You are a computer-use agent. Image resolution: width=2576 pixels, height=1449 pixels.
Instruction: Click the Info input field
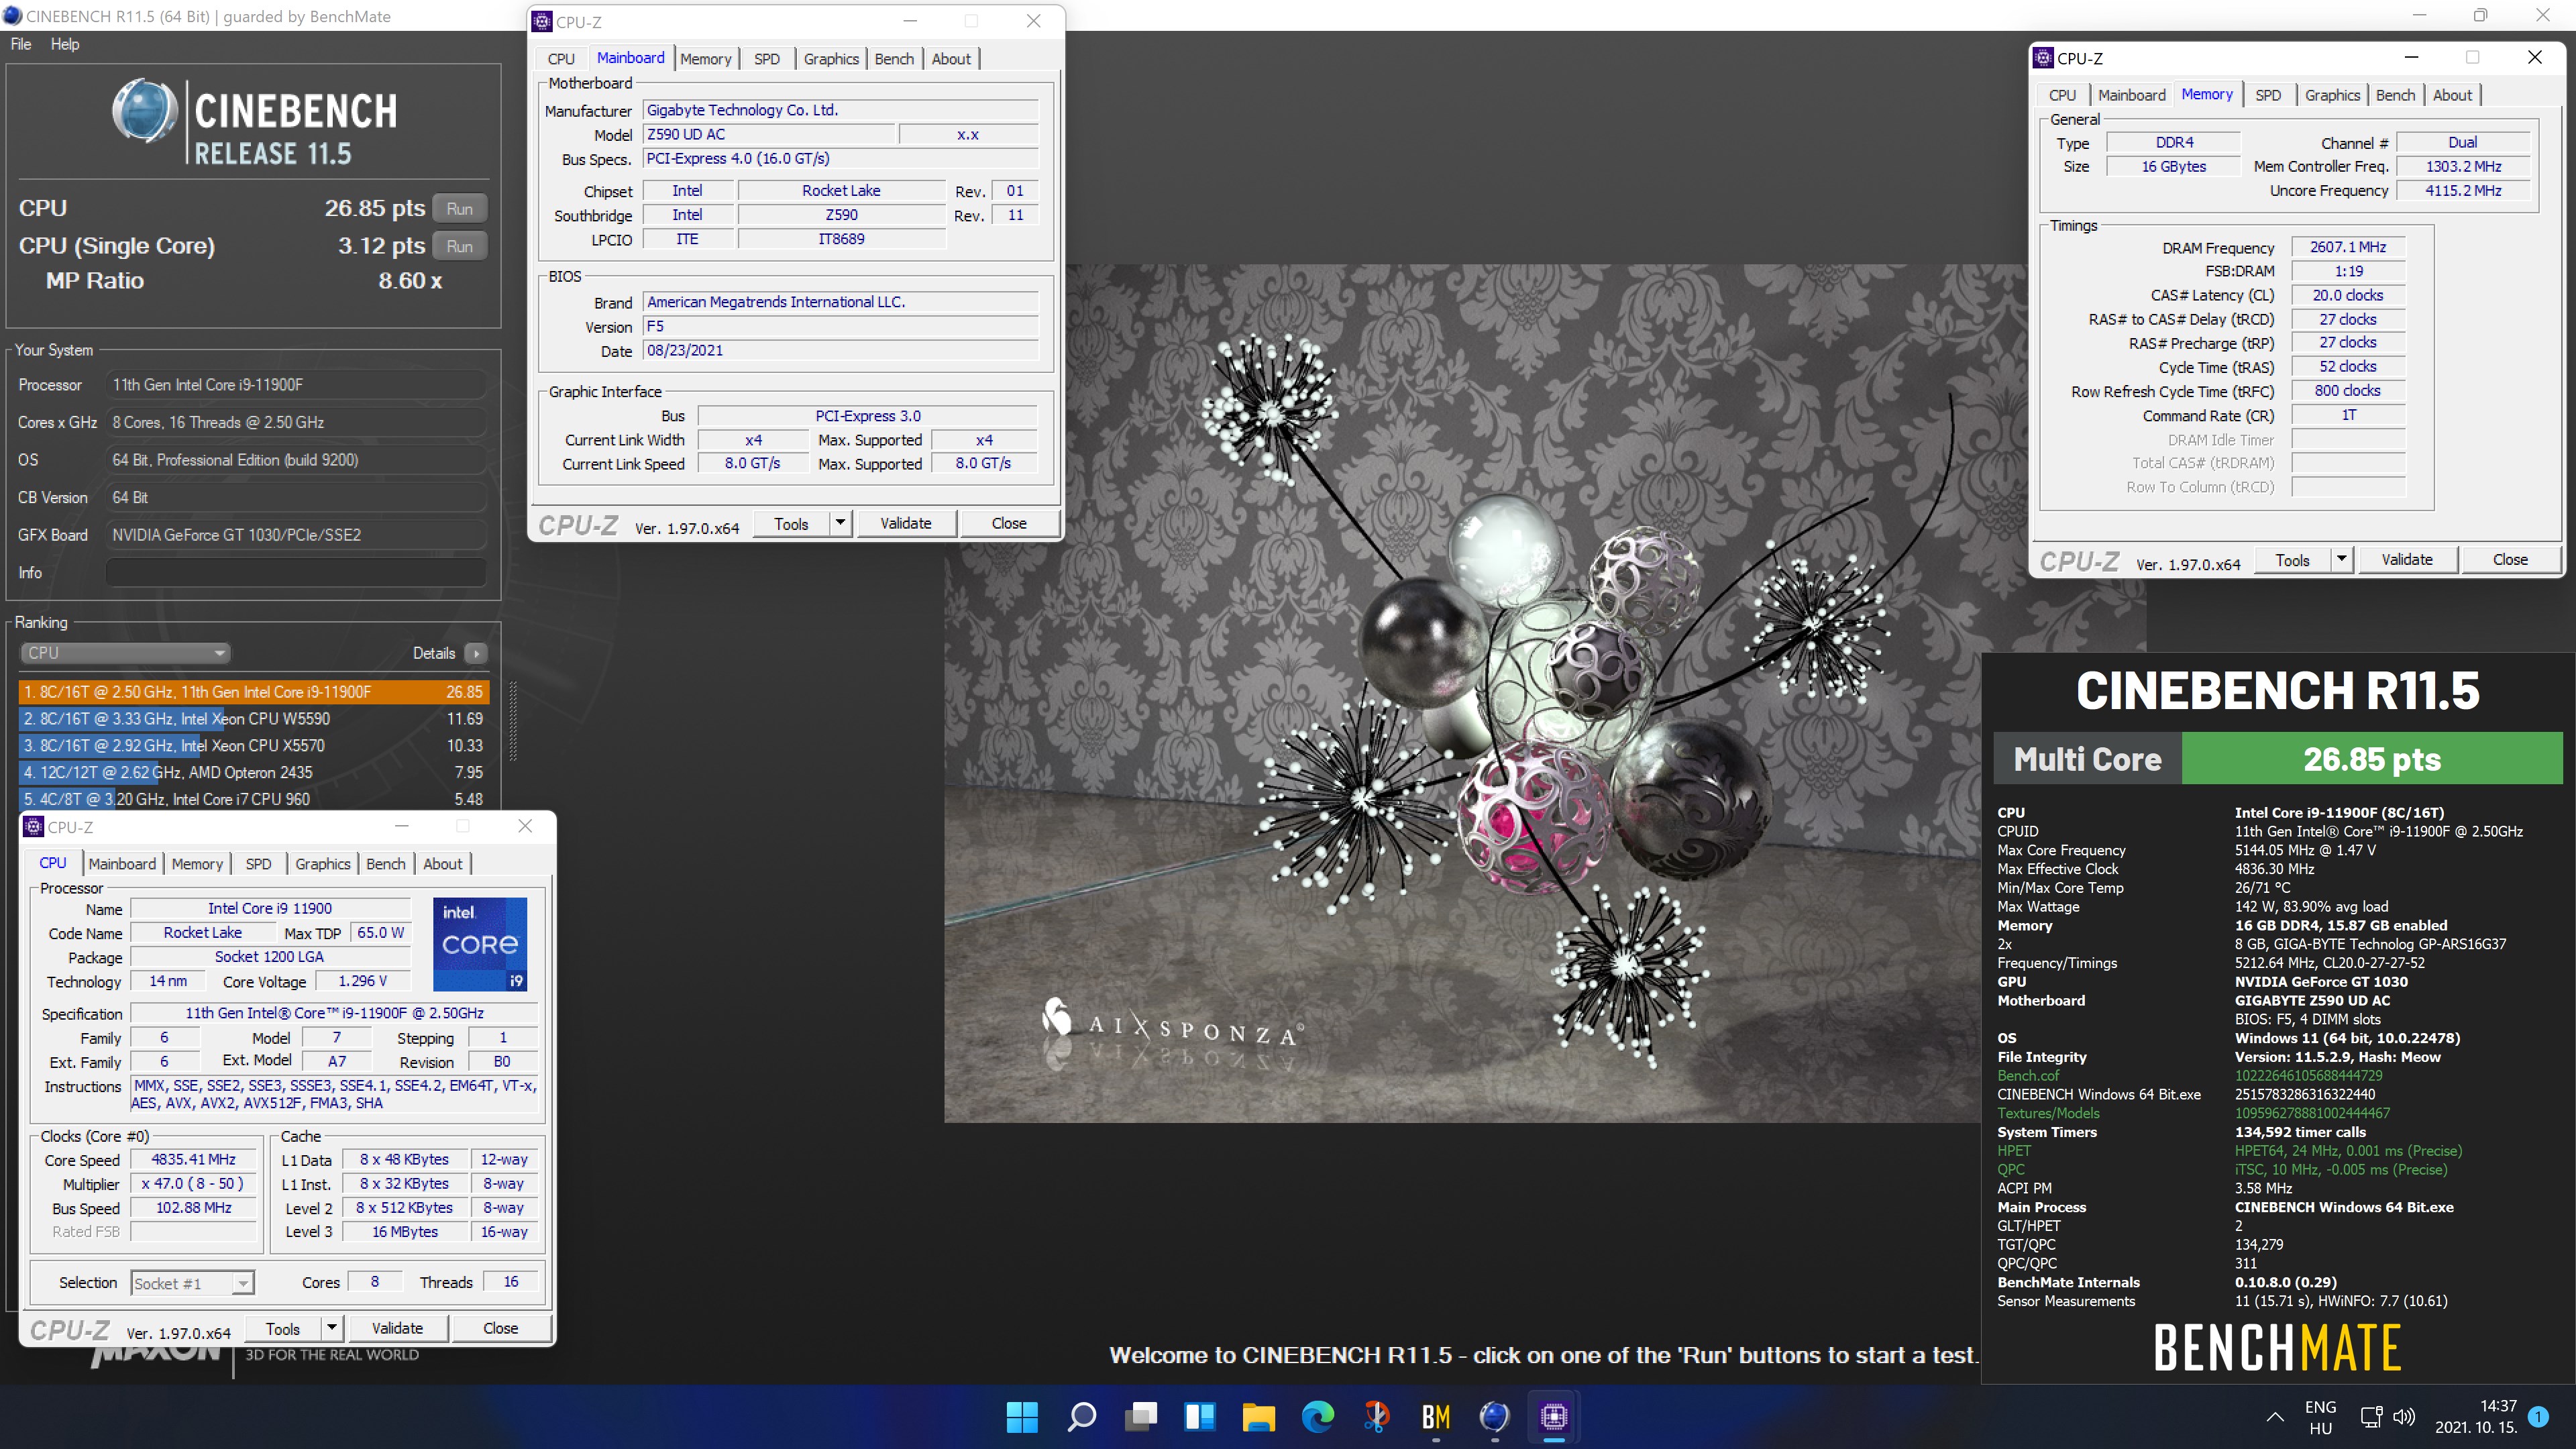296,572
